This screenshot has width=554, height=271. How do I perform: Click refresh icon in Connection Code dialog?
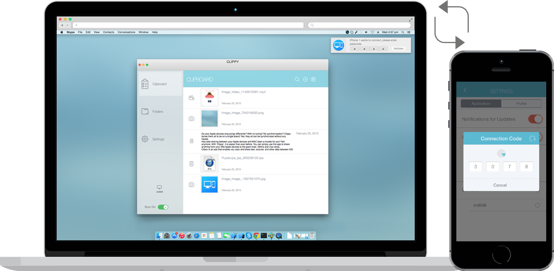532,139
